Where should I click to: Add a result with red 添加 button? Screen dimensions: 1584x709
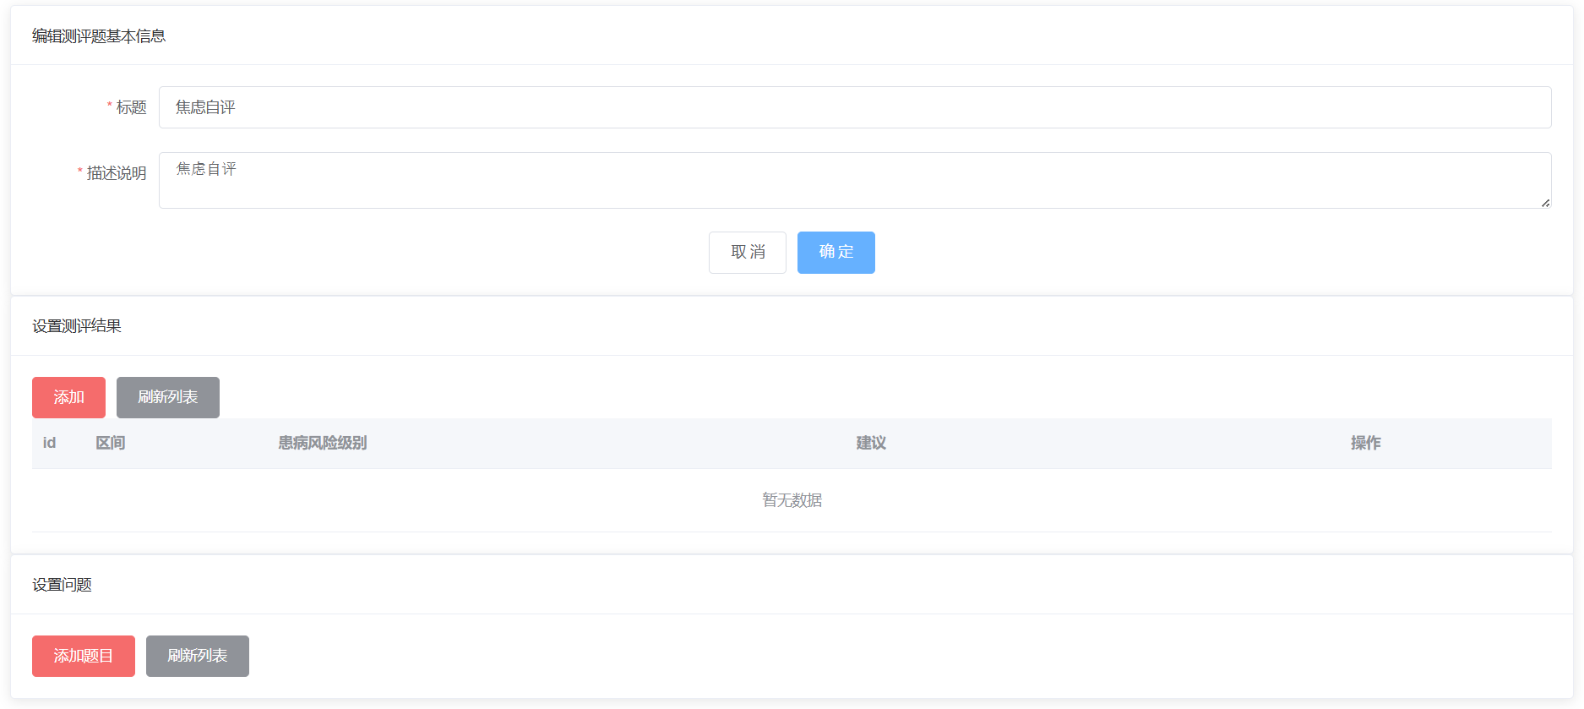tap(68, 397)
